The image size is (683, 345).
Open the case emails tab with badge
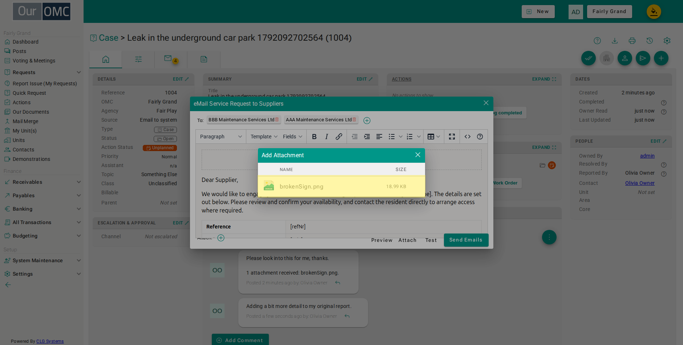click(x=171, y=59)
